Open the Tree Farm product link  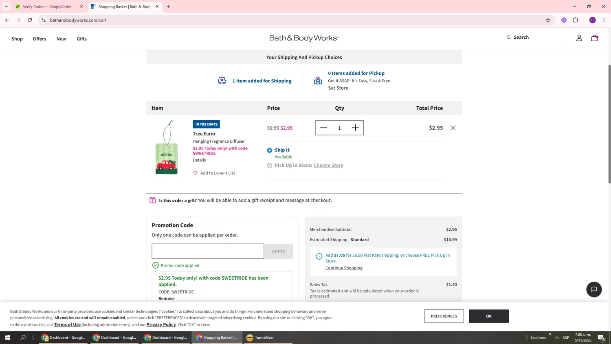coord(204,134)
